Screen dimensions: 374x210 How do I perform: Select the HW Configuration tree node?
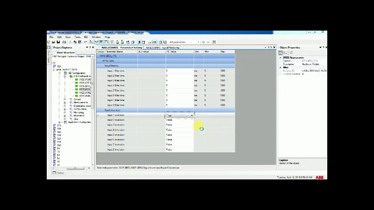[82, 76]
